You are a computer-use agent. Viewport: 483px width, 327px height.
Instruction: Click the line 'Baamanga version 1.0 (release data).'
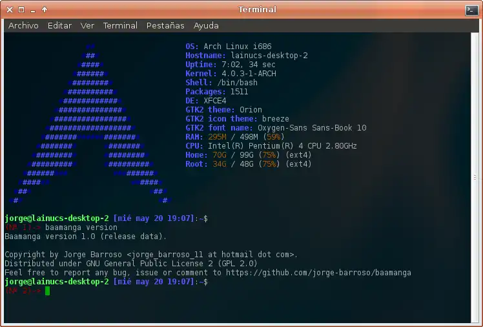pyautogui.click(x=86, y=237)
